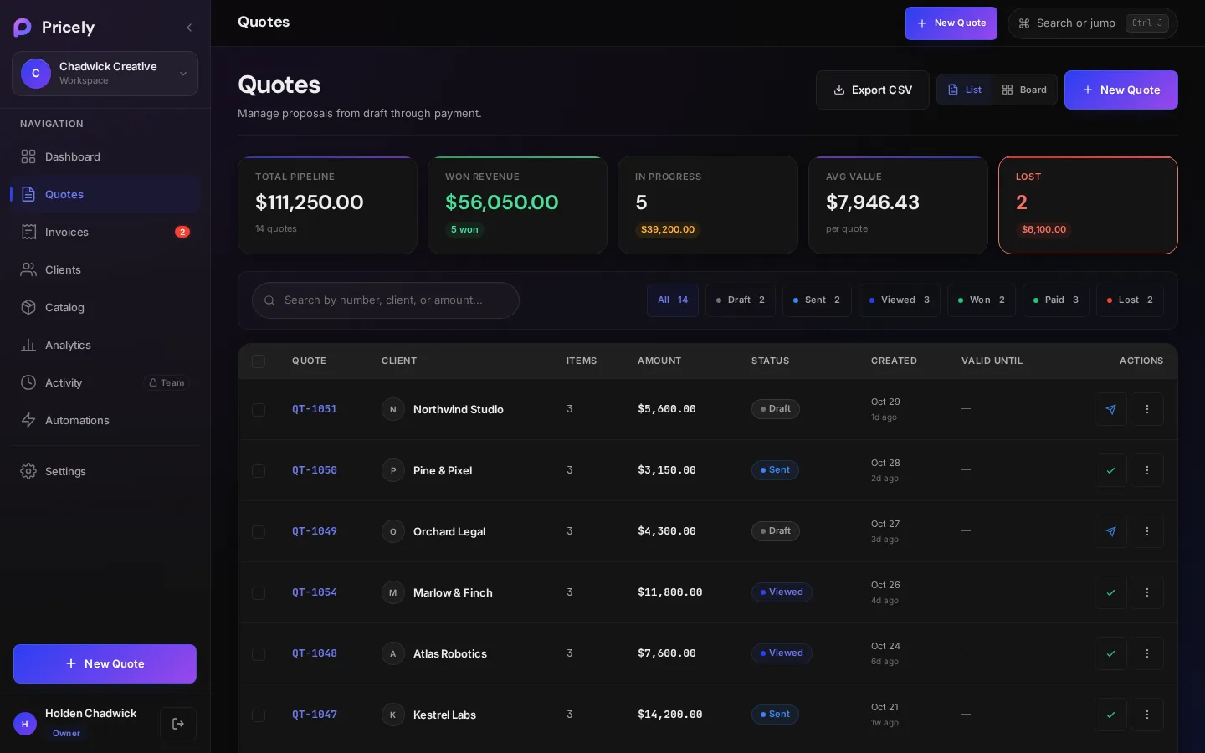This screenshot has width=1205, height=753.
Task: Open more actions for Kestrel Labs quote
Action: 1147,715
